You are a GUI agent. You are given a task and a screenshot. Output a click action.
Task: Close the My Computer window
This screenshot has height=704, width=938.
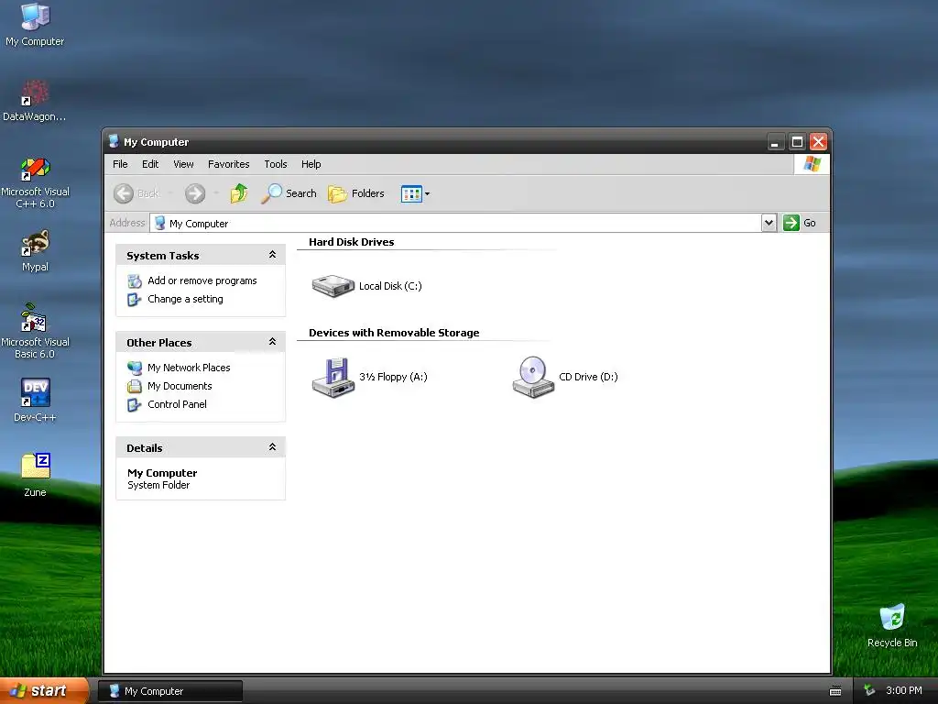(x=818, y=142)
